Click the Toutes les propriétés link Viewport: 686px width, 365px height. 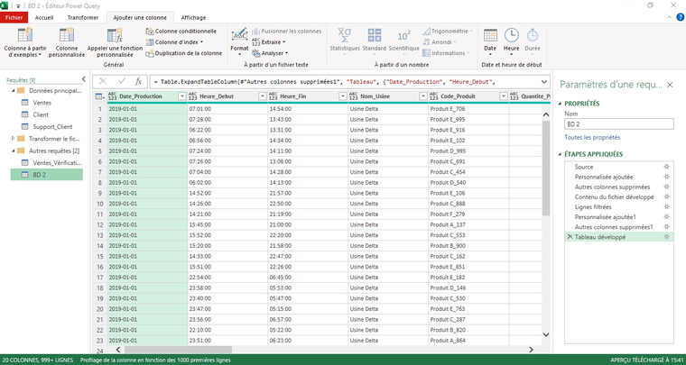tap(592, 137)
